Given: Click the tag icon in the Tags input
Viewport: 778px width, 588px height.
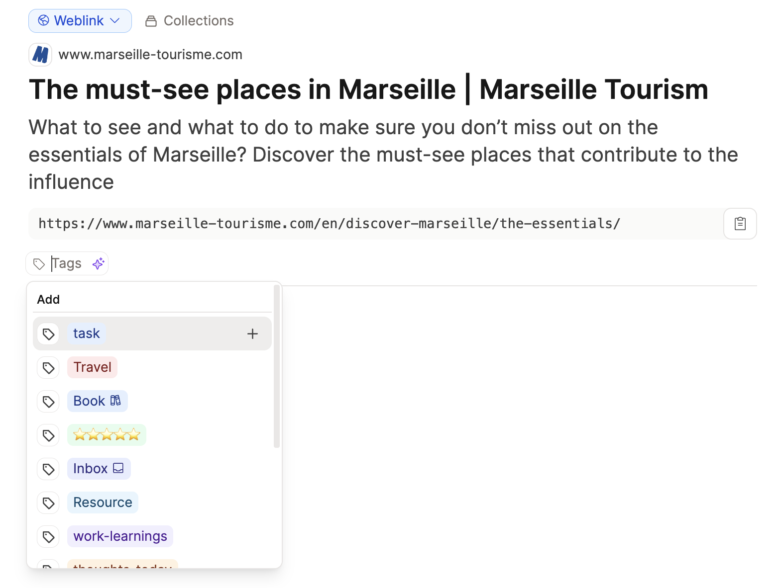Looking at the screenshot, I should tap(39, 264).
